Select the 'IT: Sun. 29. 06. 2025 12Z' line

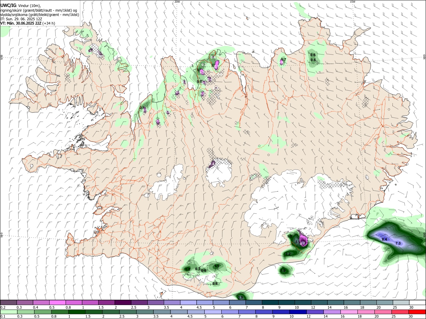(22, 19)
